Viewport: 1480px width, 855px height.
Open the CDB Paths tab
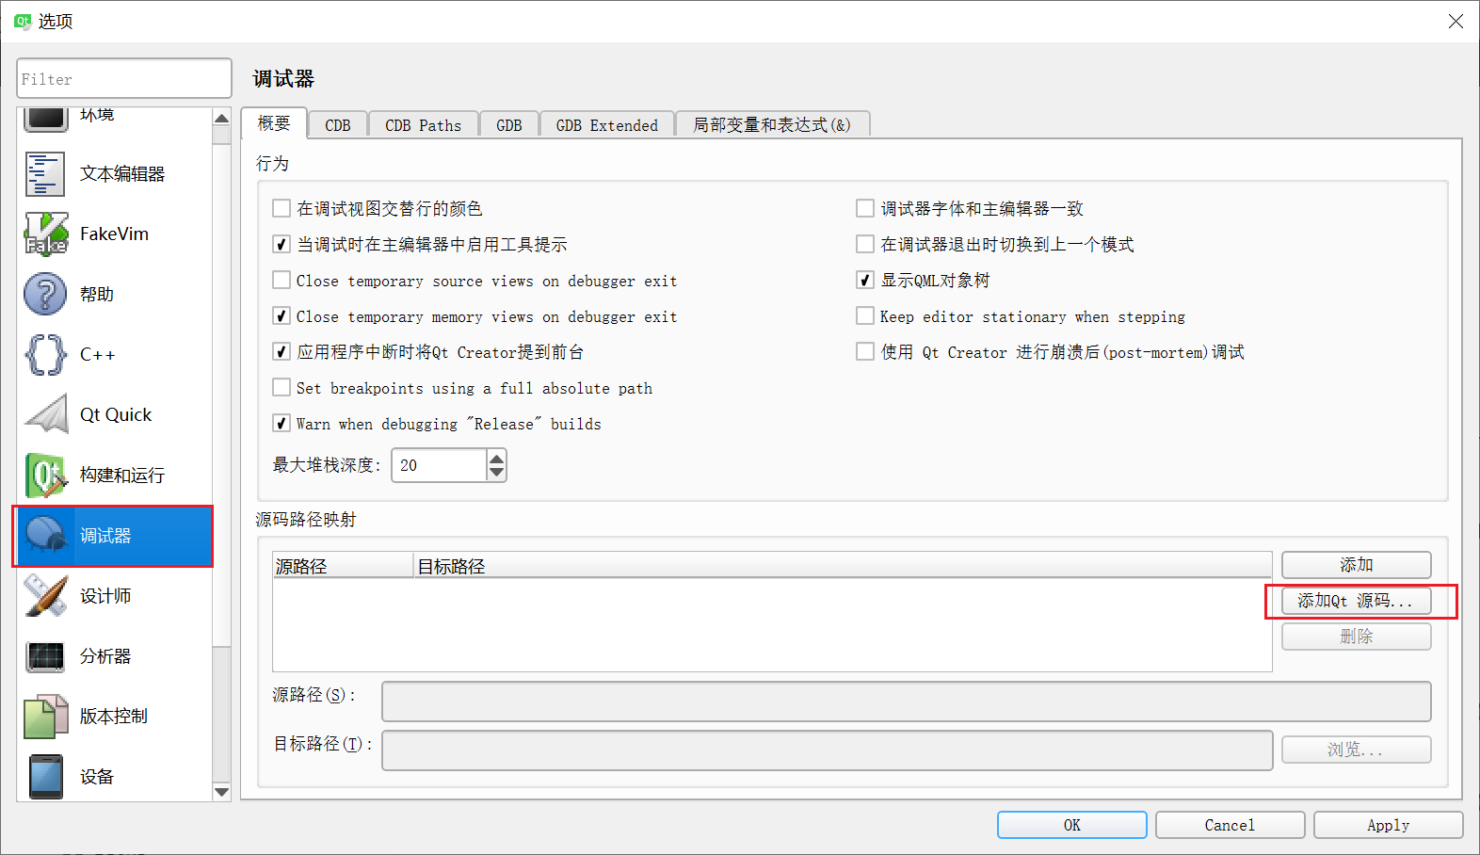424,125
